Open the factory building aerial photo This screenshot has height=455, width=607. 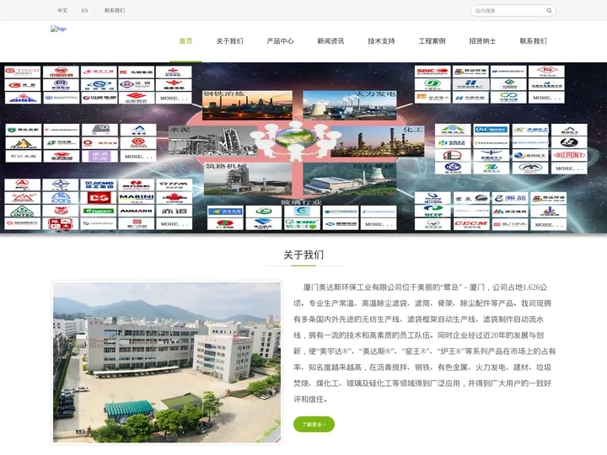[167, 362]
